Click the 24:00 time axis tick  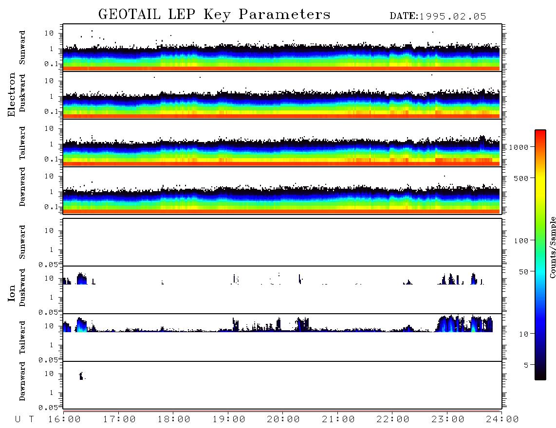click(502, 419)
